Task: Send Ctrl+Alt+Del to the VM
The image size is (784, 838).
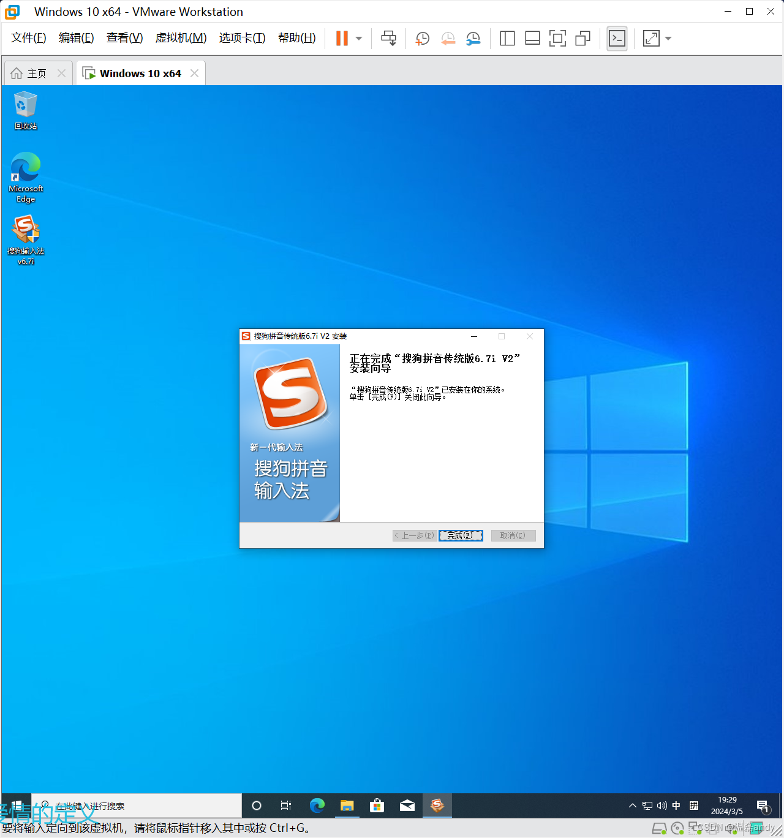Action: click(x=388, y=38)
